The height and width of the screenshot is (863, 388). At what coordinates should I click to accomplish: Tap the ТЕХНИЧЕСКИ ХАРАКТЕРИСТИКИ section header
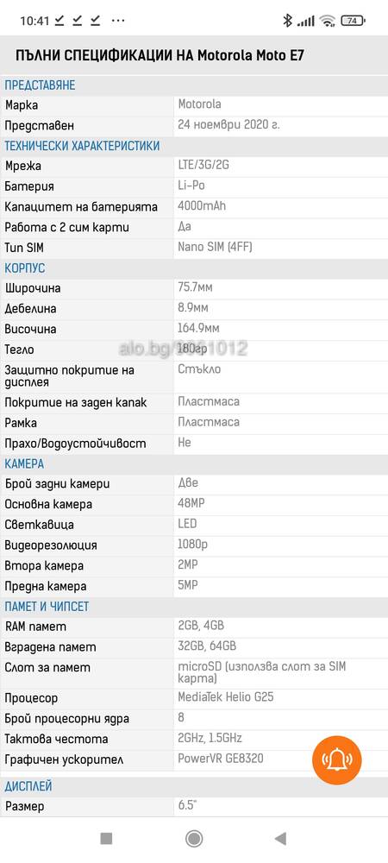click(x=83, y=146)
